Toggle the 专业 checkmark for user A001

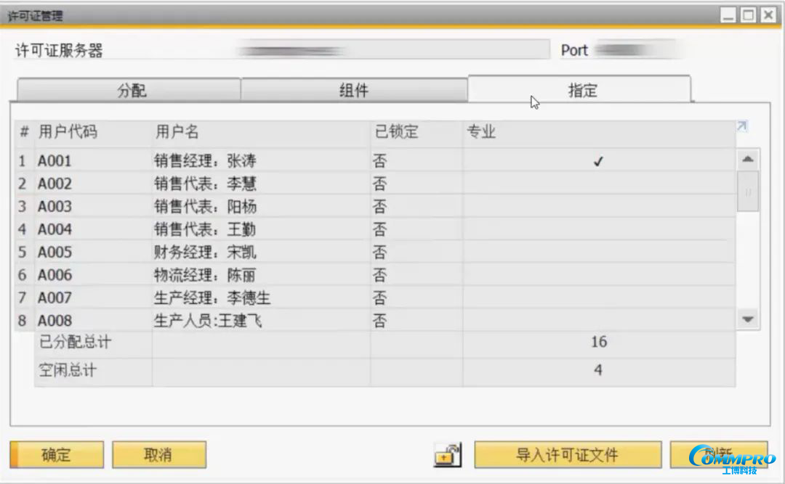coord(597,161)
